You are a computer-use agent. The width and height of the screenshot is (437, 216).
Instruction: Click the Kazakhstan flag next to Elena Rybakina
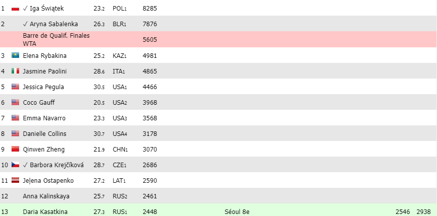(x=15, y=56)
